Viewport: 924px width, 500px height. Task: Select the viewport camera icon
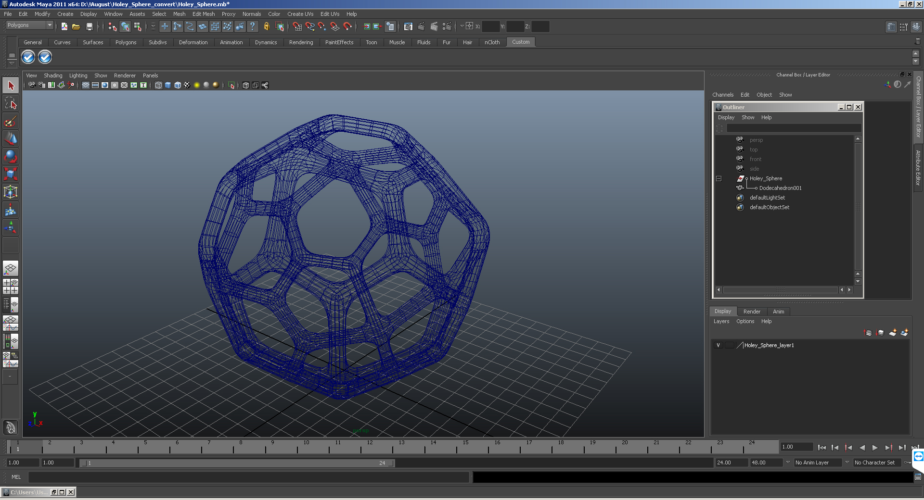coord(31,85)
